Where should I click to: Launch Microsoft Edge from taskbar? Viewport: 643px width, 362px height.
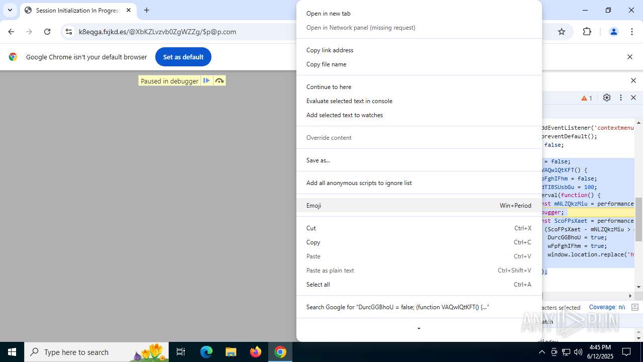pos(206,352)
